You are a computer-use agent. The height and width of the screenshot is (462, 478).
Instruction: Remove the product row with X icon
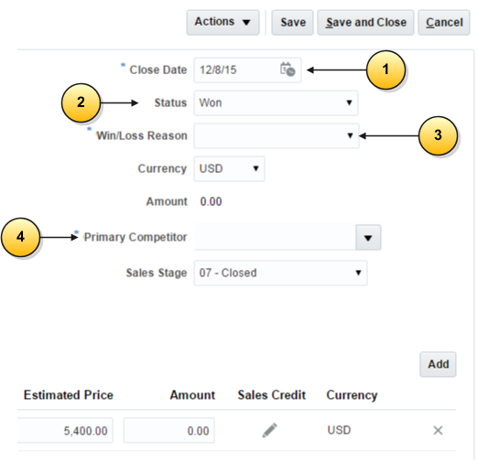coord(438,430)
